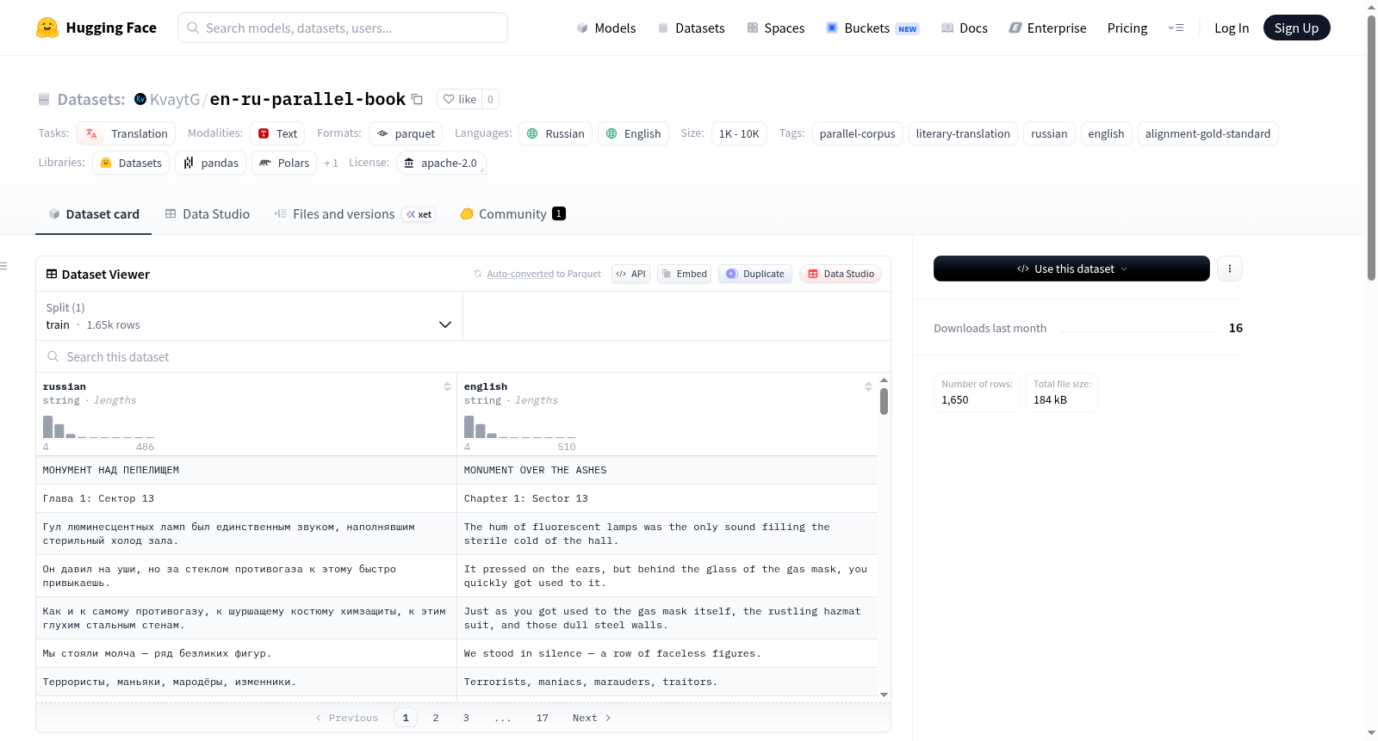The height and width of the screenshot is (741, 1378).
Task: Focus the main search models field
Action: point(343,28)
